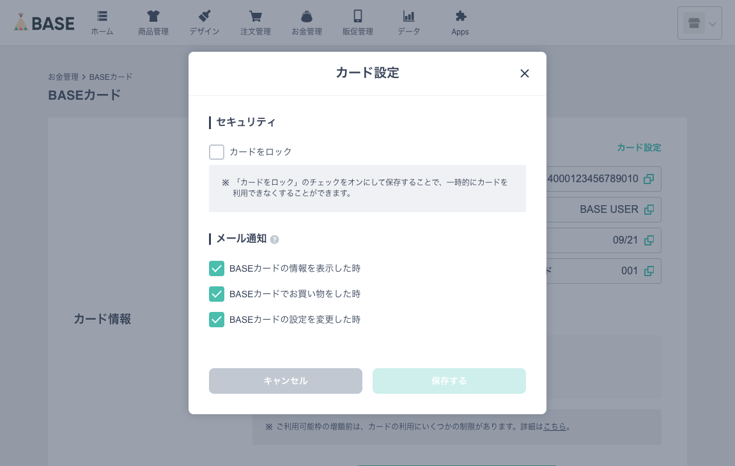The image size is (735, 466).
Task: Click the キャンセル button
Action: tap(286, 381)
